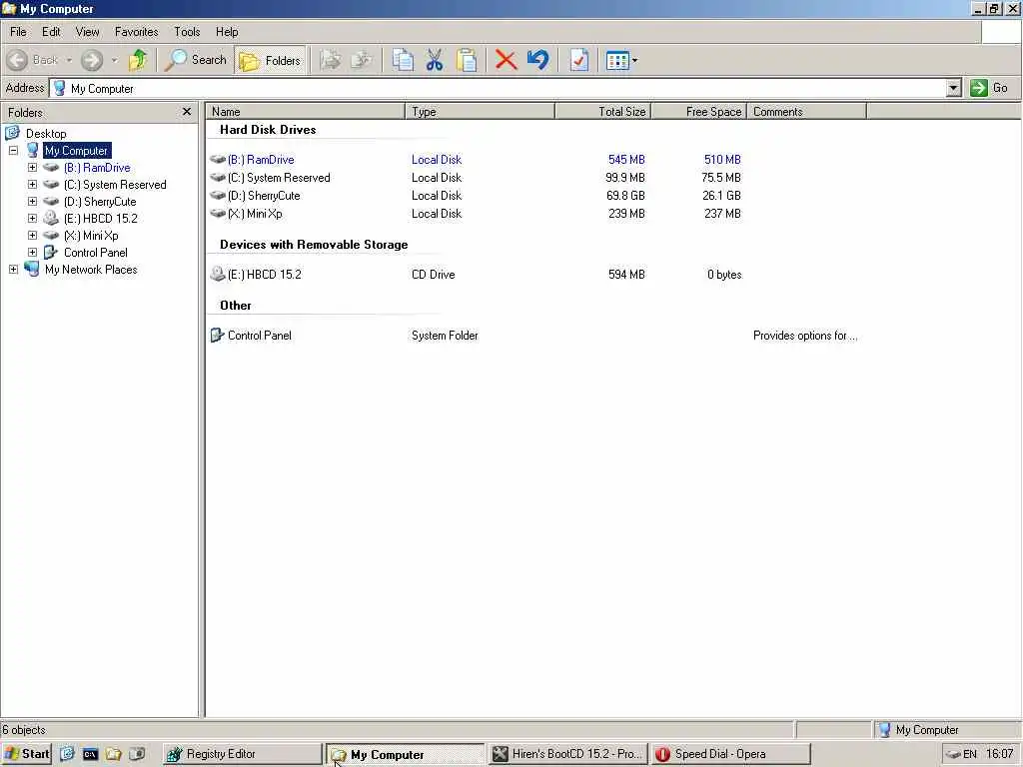
Task: Select Desktop in folder tree
Action: [46, 134]
